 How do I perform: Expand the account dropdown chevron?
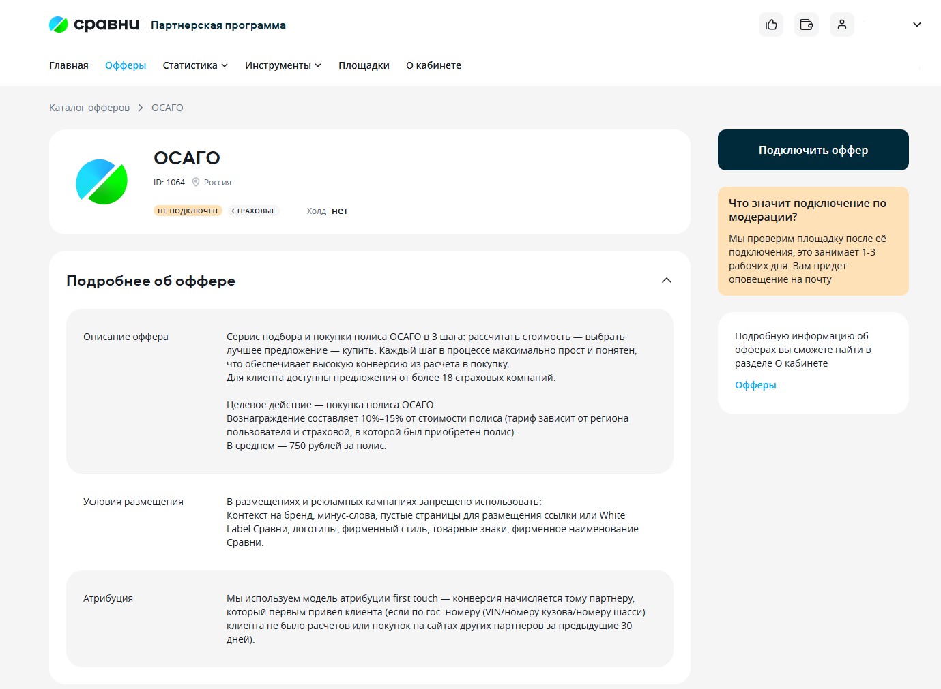point(917,25)
